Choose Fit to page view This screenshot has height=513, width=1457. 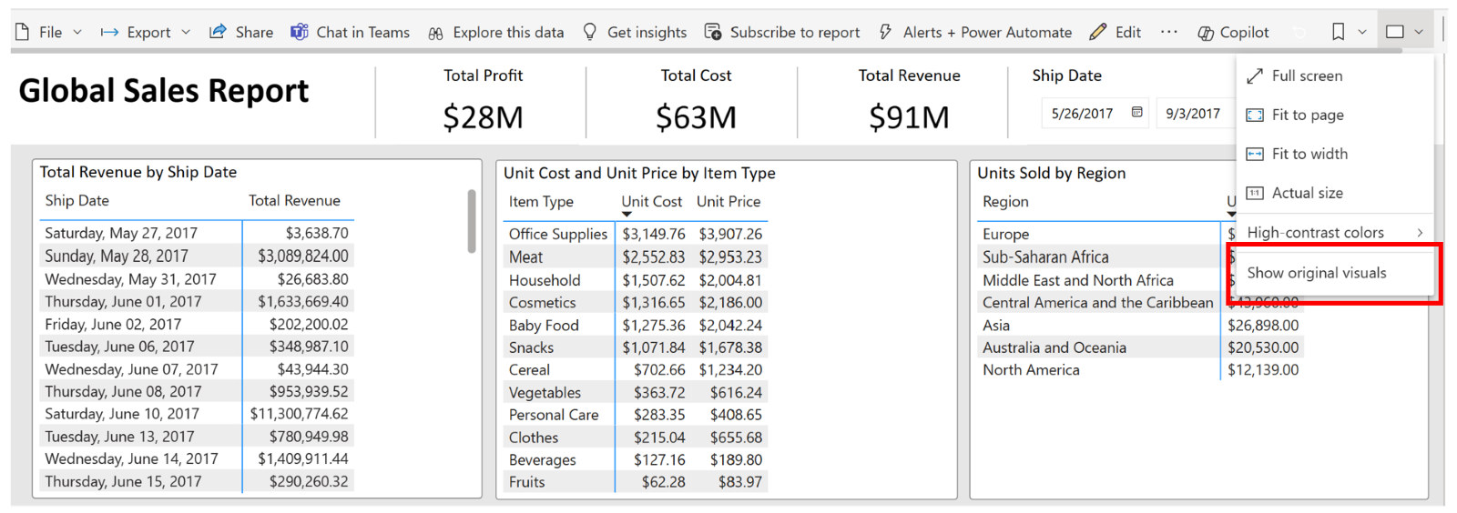coord(1335,115)
